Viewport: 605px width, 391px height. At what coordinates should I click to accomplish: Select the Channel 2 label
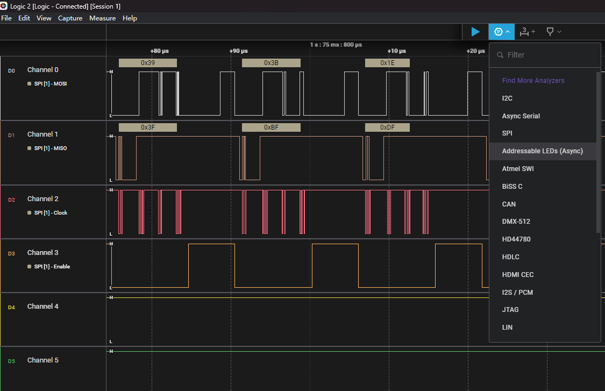click(43, 199)
